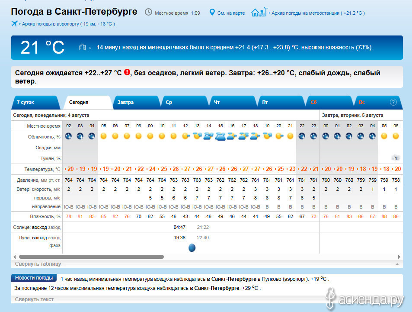This screenshot has height=312, width=412.
Task: Click the Новости погоды label
Action: pos(34,278)
